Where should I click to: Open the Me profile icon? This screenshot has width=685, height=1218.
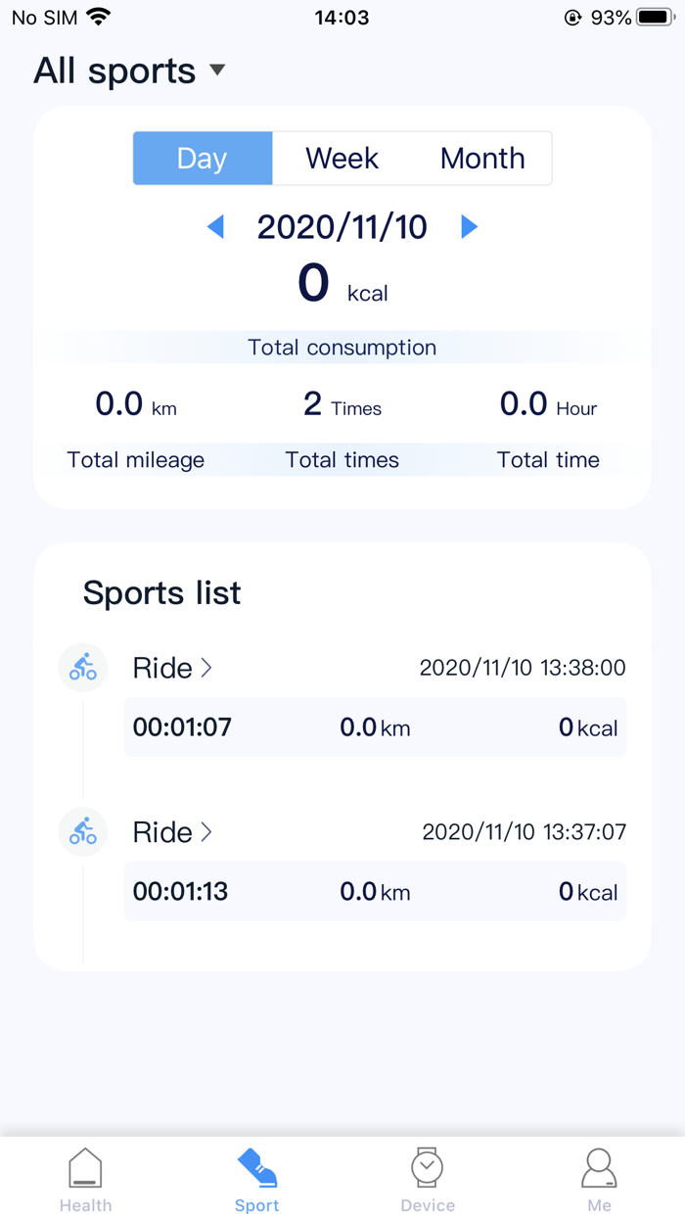[x=599, y=1167]
